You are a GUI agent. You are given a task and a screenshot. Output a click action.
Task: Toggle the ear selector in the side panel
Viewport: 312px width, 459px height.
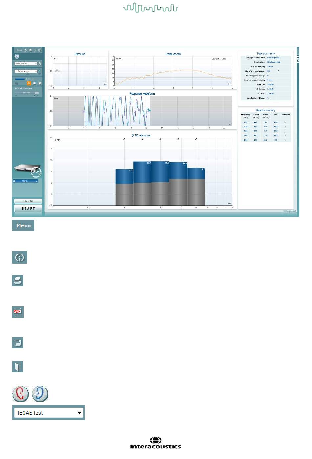coord(17,57)
